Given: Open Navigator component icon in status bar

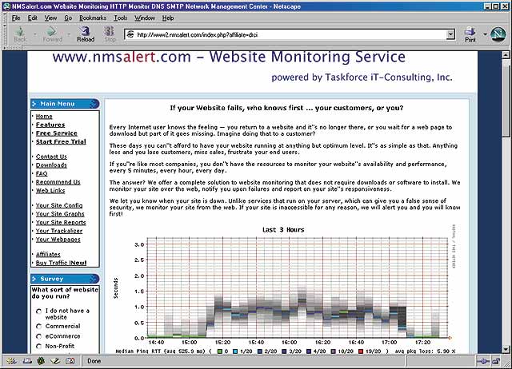Looking at the screenshot, I should pos(12,361).
